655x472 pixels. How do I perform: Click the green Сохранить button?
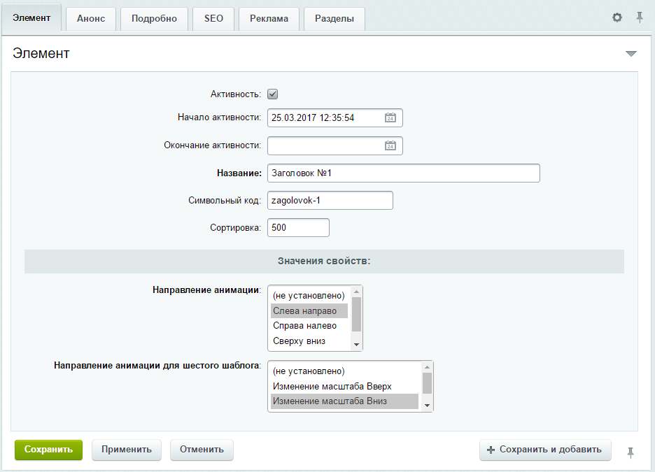pos(48,450)
